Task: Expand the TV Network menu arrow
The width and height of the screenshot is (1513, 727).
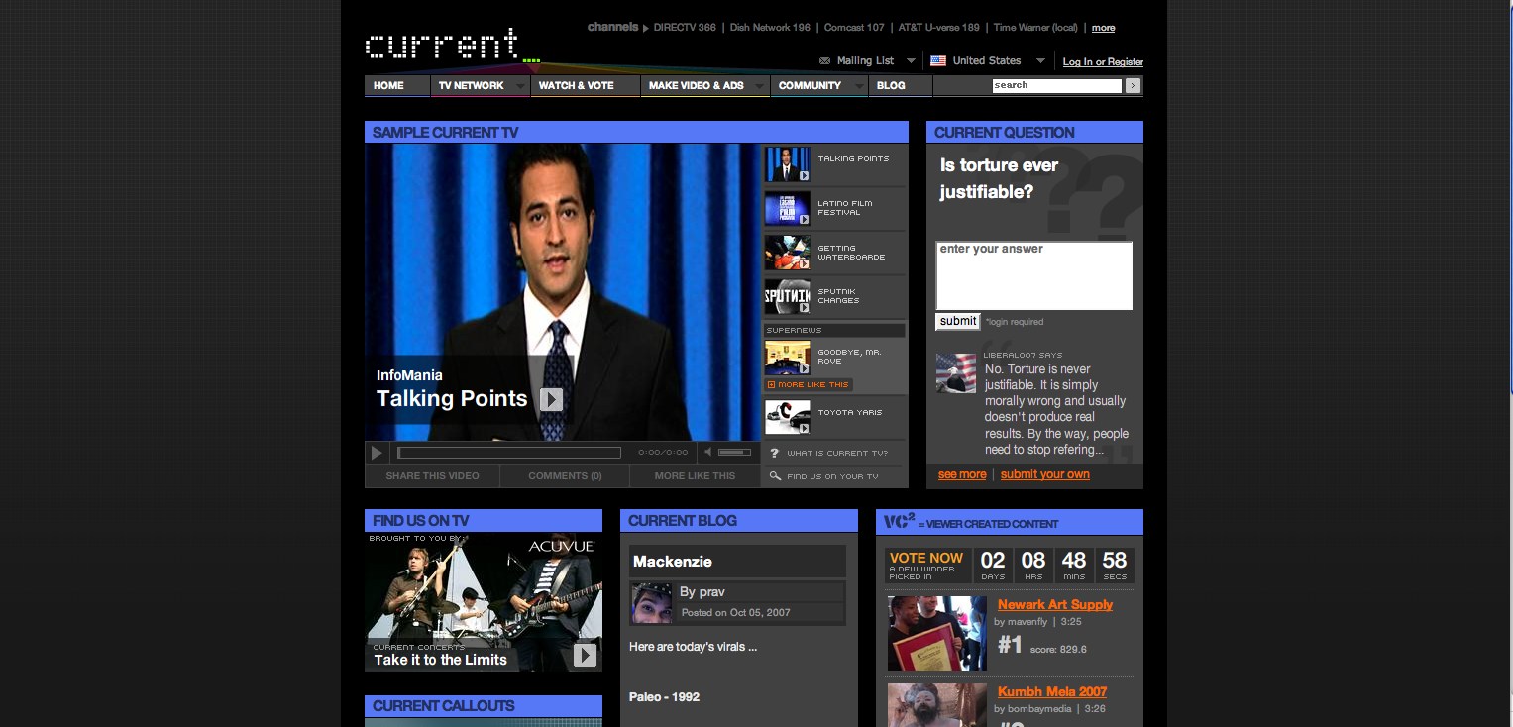Action: (x=521, y=87)
